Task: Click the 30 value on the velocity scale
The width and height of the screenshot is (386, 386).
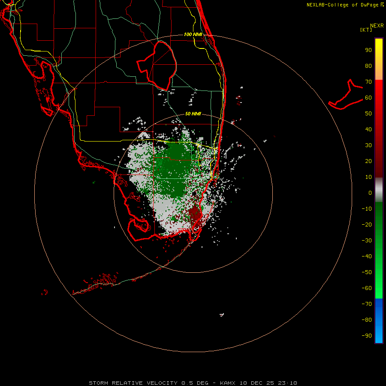Action: [368, 145]
